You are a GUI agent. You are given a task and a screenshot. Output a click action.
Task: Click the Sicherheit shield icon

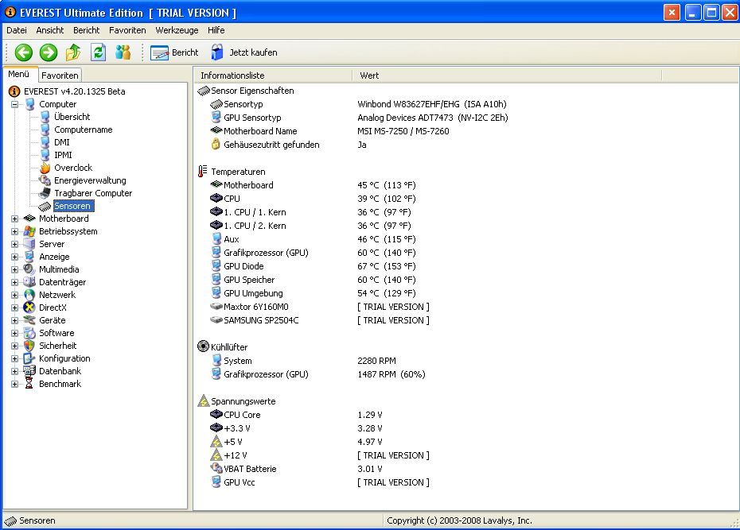29,346
